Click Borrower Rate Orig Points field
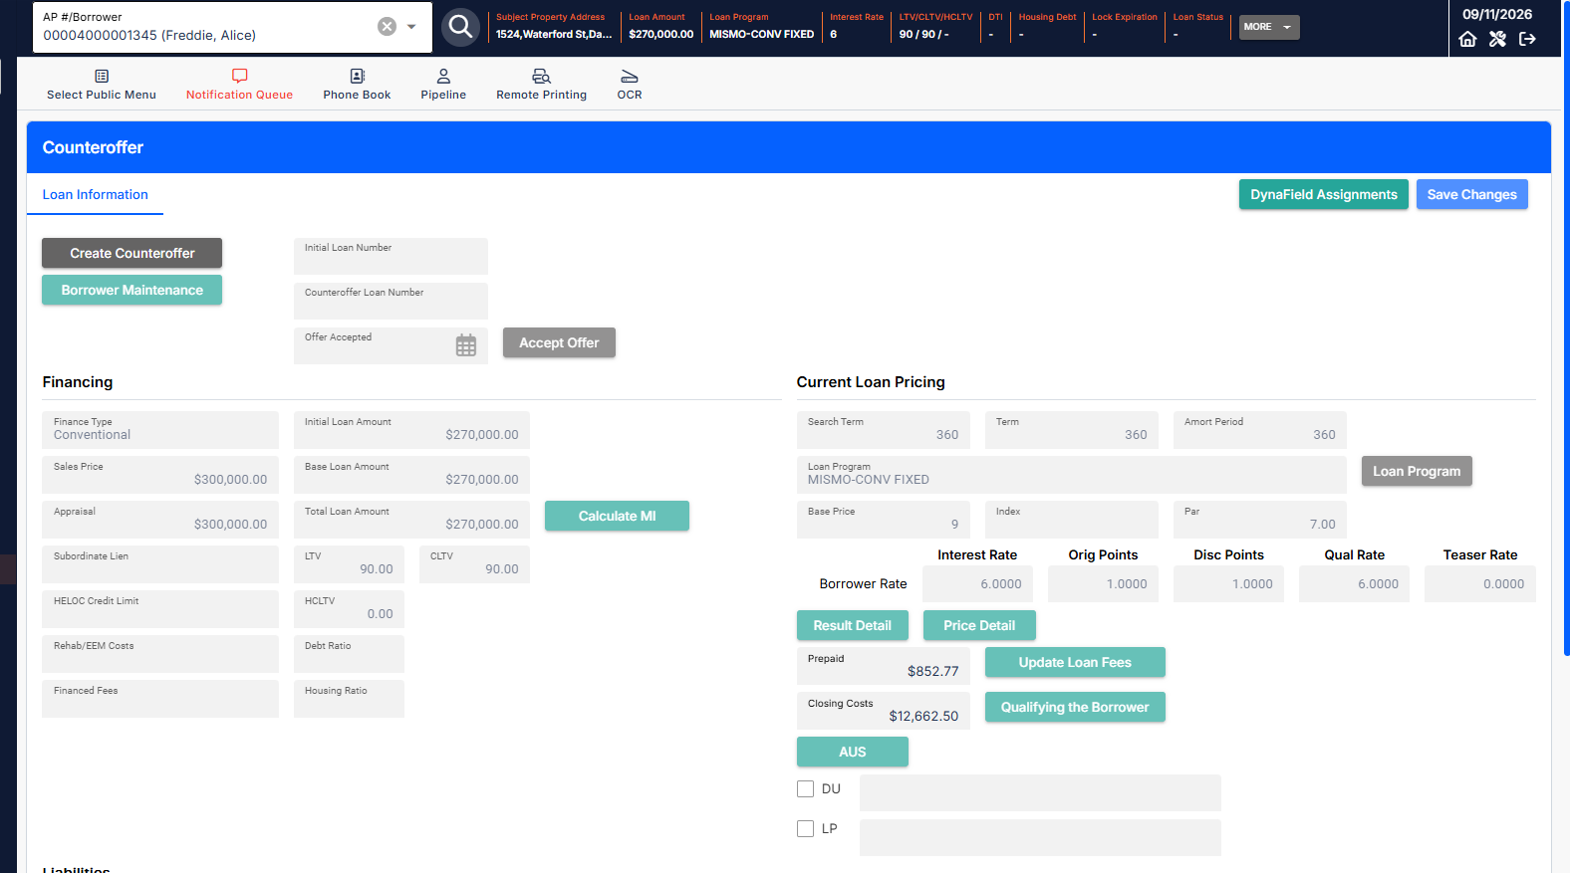 (1103, 584)
